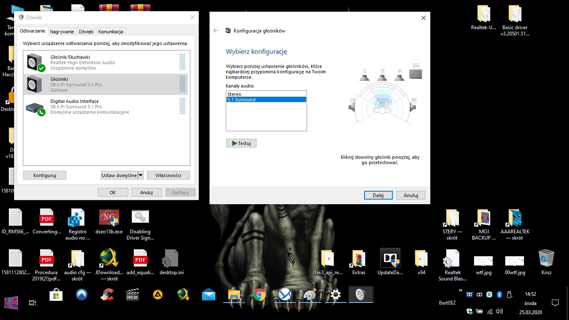Open MOJ BACKUP shortcut on desktop
The width and height of the screenshot is (569, 320).
(484, 225)
